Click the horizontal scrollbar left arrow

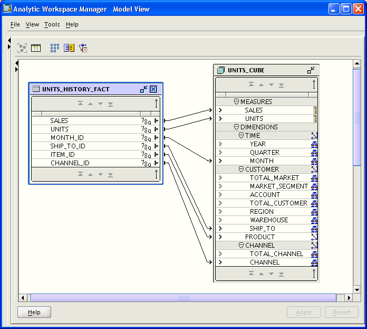point(23,298)
